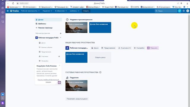Expand the Шаблоны dropdown in the header
The width and height of the screenshot is (190, 107).
click(x=75, y=11)
